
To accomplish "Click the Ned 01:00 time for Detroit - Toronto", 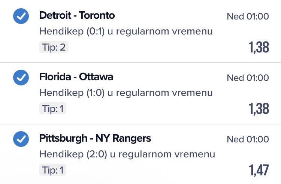I will (x=248, y=16).
